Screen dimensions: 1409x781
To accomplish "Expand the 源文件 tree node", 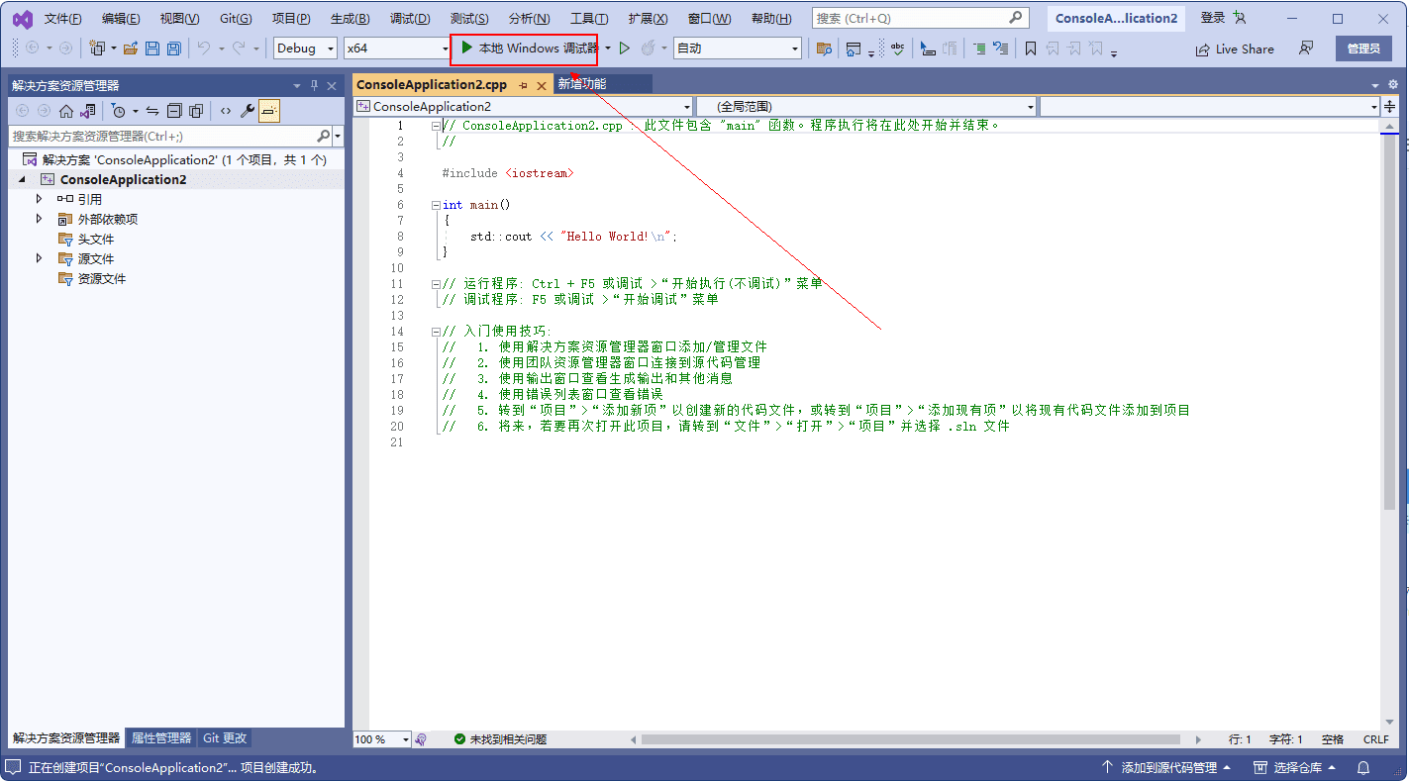I will [39, 258].
